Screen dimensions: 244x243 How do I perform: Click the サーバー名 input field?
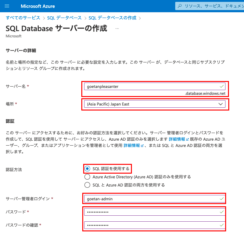[155, 86]
